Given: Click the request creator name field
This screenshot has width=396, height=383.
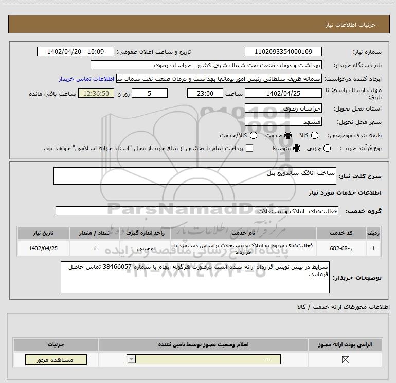Looking at the screenshot, I should click(219, 79).
